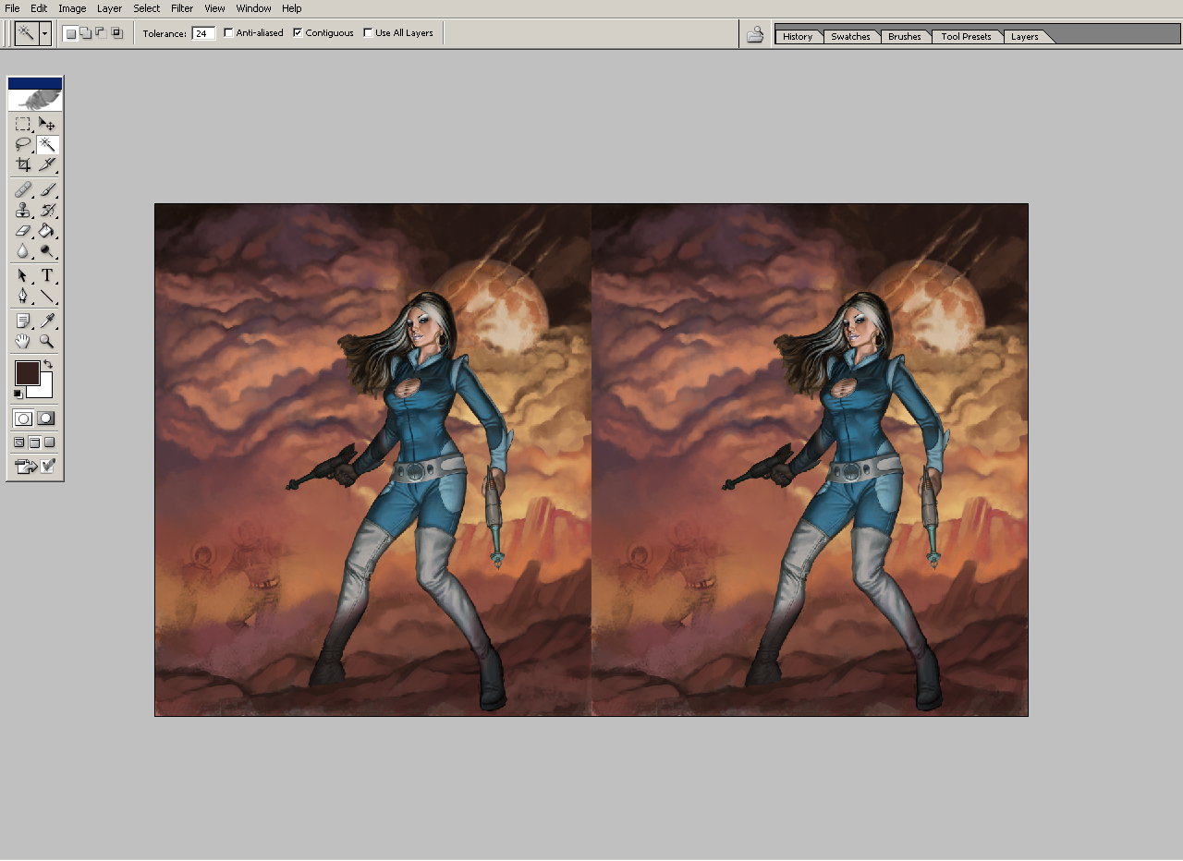The image size is (1183, 861).
Task: Select the Healing Brush tool
Action: coord(23,189)
